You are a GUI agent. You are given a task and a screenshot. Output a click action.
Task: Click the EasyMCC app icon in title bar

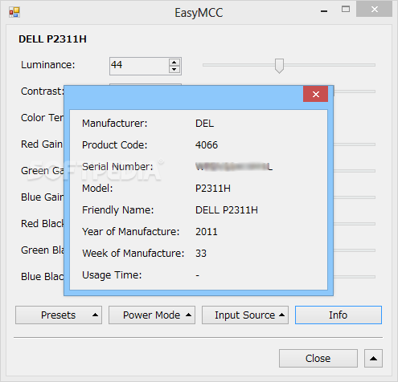tap(14, 12)
